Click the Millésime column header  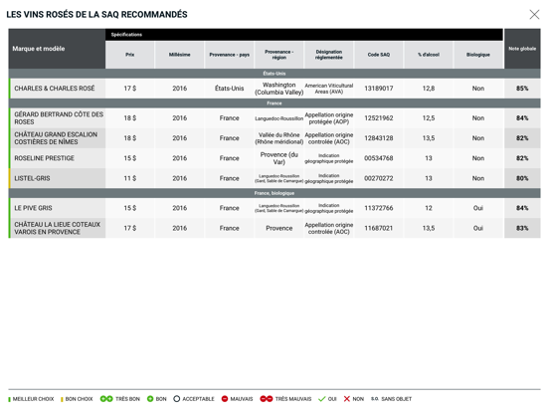(180, 55)
